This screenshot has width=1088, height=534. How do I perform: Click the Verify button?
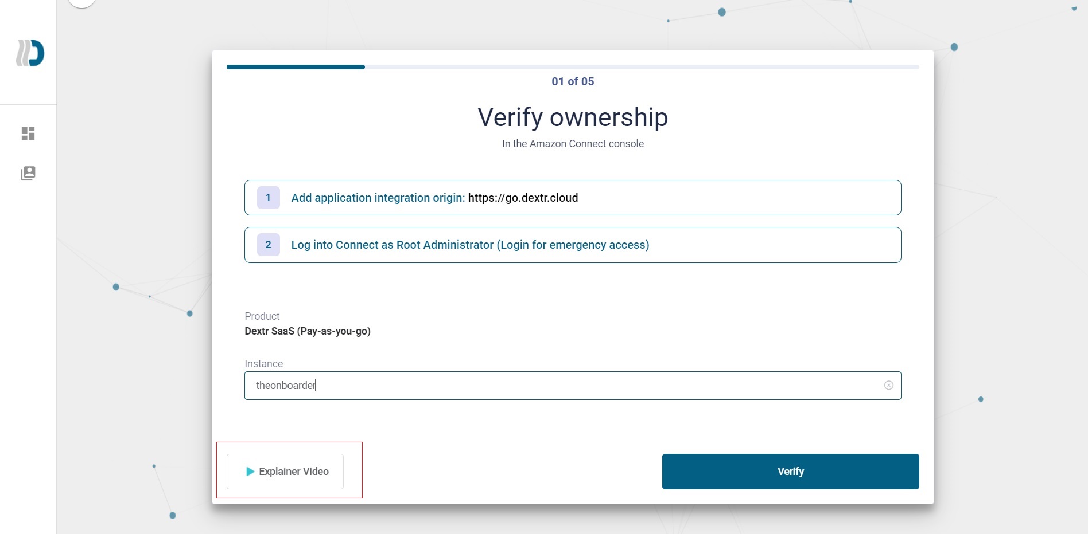(791, 472)
